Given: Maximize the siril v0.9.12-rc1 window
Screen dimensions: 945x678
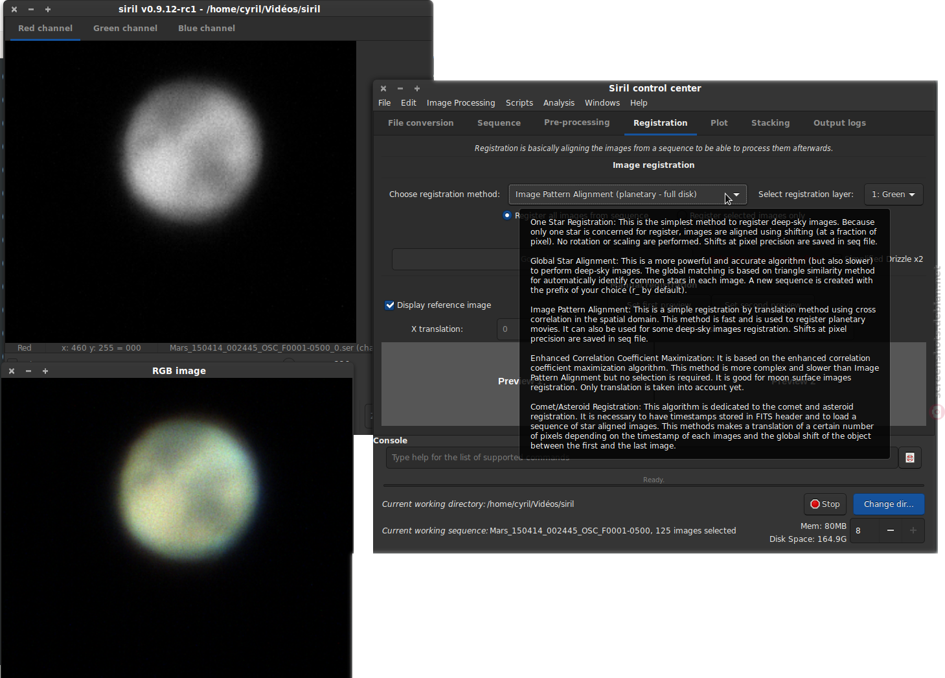Looking at the screenshot, I should click(x=48, y=10).
